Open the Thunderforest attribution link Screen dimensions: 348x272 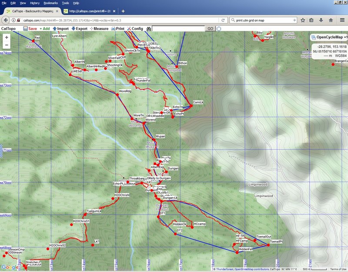point(224,269)
